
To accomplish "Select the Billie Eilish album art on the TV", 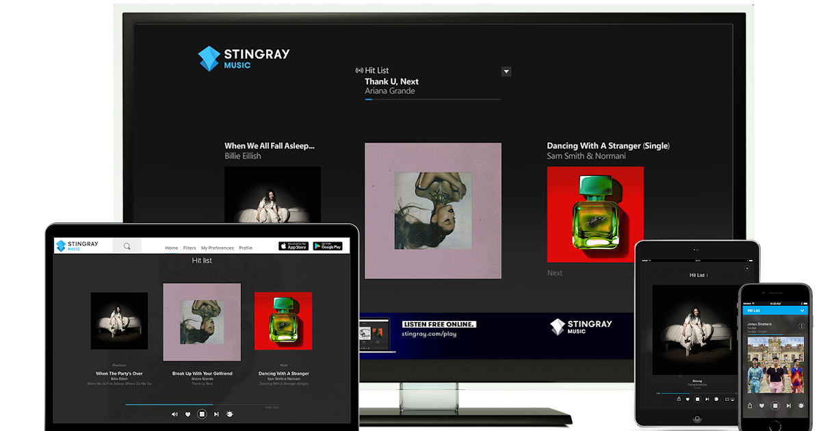I will (272, 194).
